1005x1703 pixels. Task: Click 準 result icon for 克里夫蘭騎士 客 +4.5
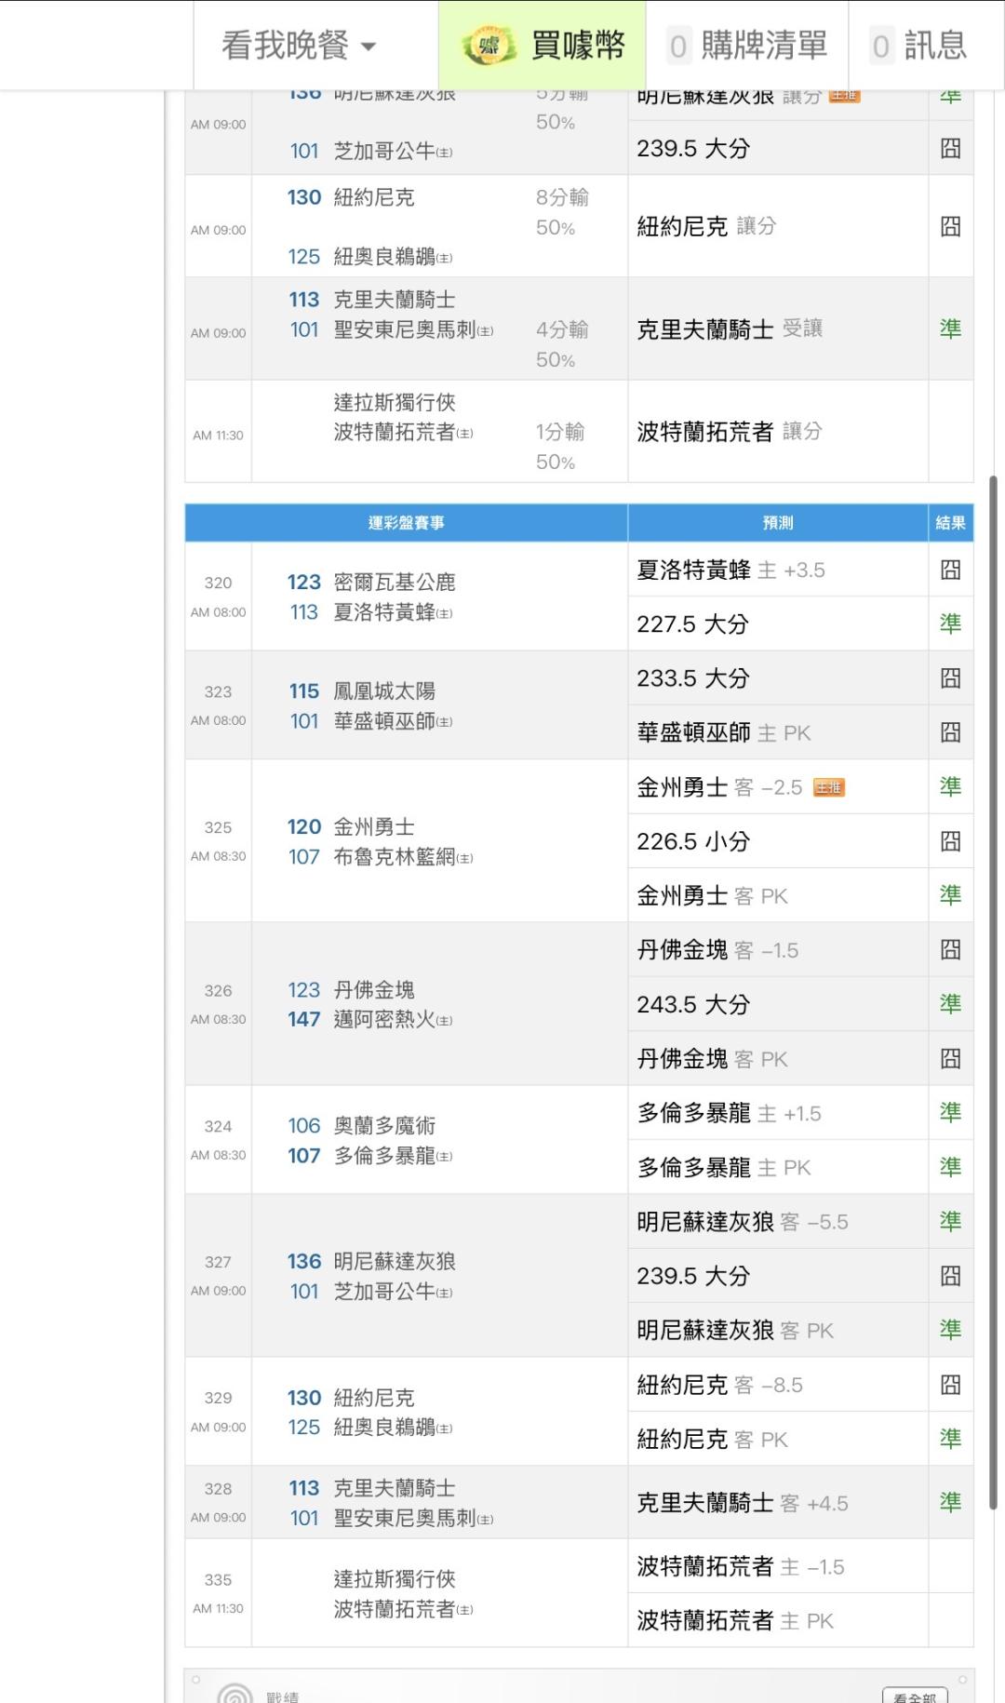[x=950, y=1503]
